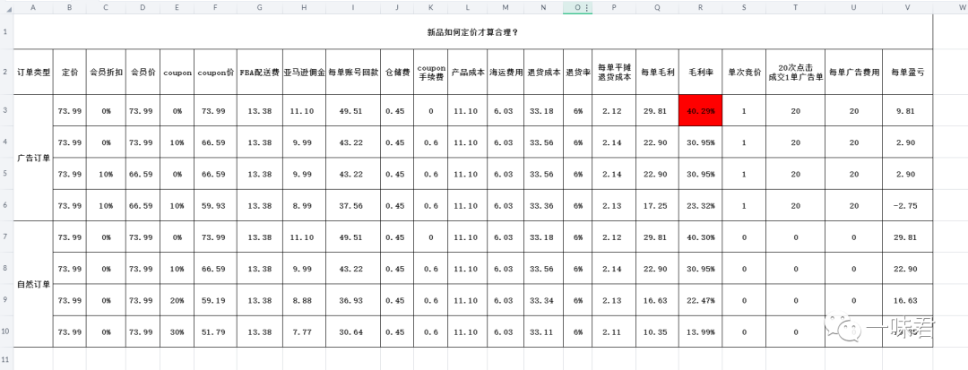Click the 8.99 佣金 cell in row 6
This screenshot has height=370, width=968.
305,205
